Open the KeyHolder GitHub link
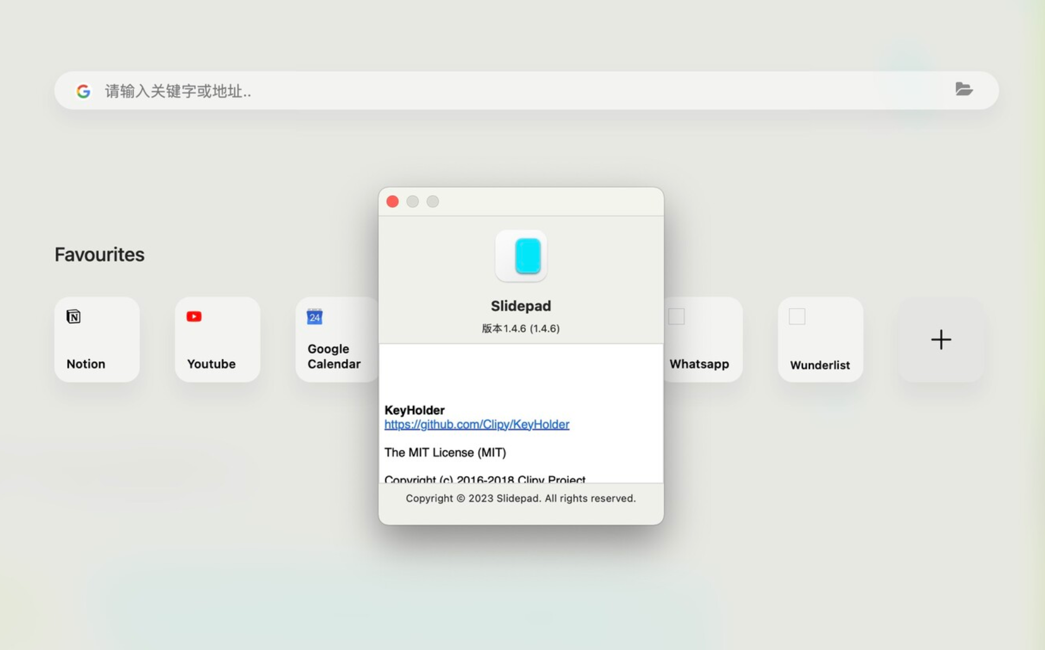The image size is (1045, 650). (x=477, y=425)
